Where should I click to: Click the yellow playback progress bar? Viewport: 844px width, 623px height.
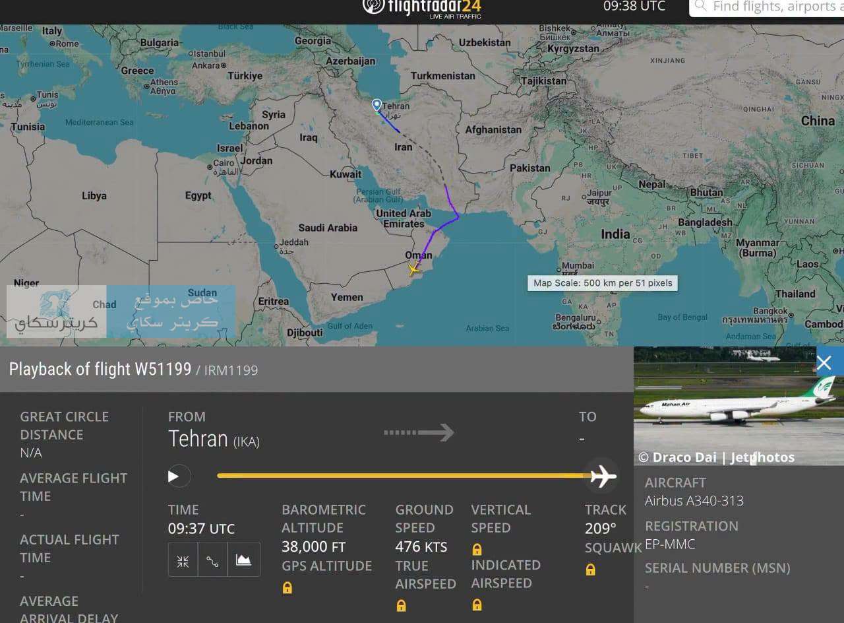pyautogui.click(x=404, y=475)
